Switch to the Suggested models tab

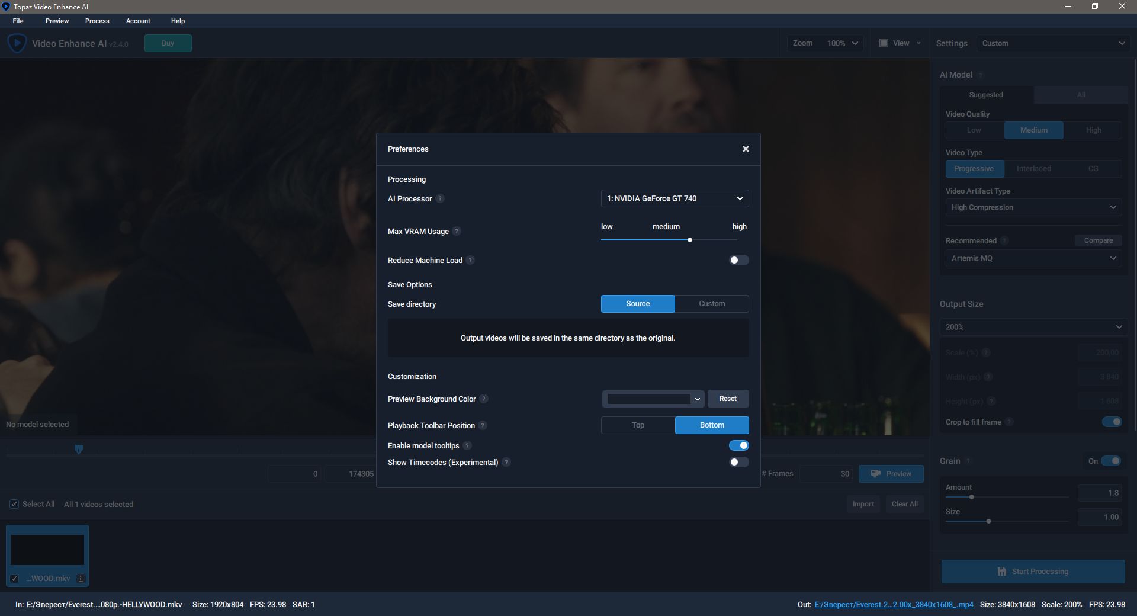pyautogui.click(x=986, y=95)
